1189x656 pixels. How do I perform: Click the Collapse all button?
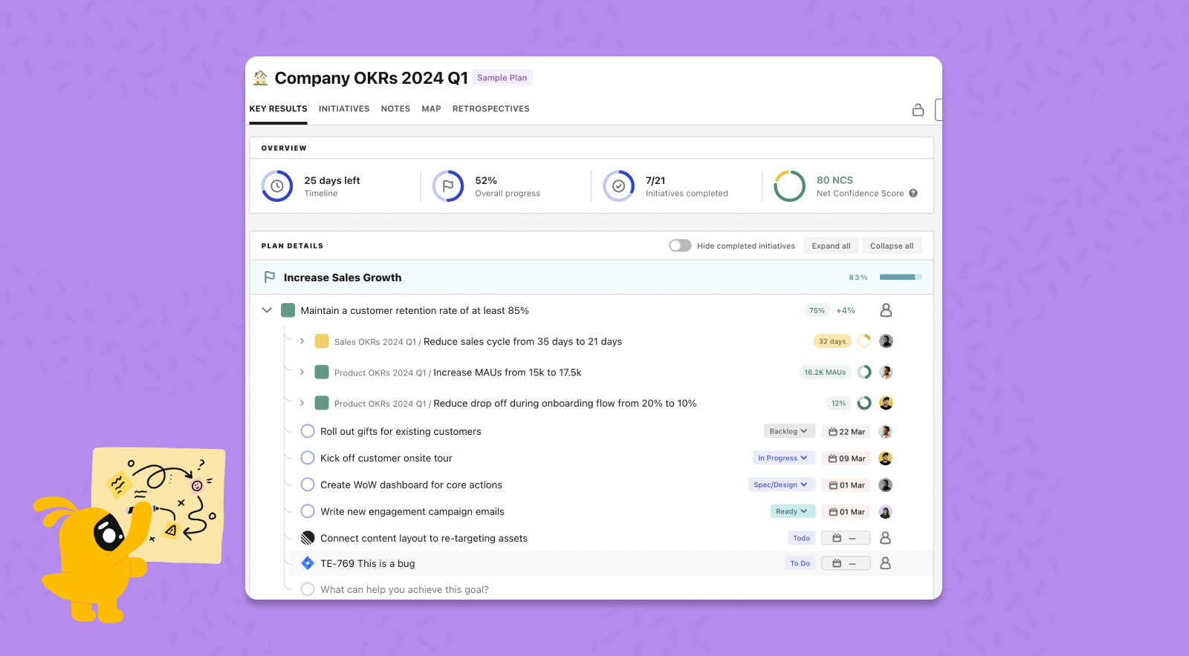coord(892,246)
